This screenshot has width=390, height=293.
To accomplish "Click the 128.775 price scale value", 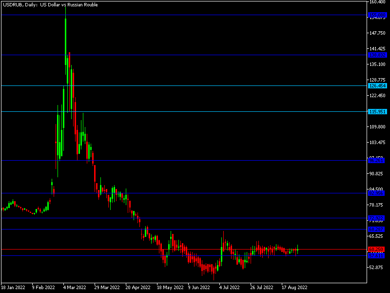I will click(377, 80).
